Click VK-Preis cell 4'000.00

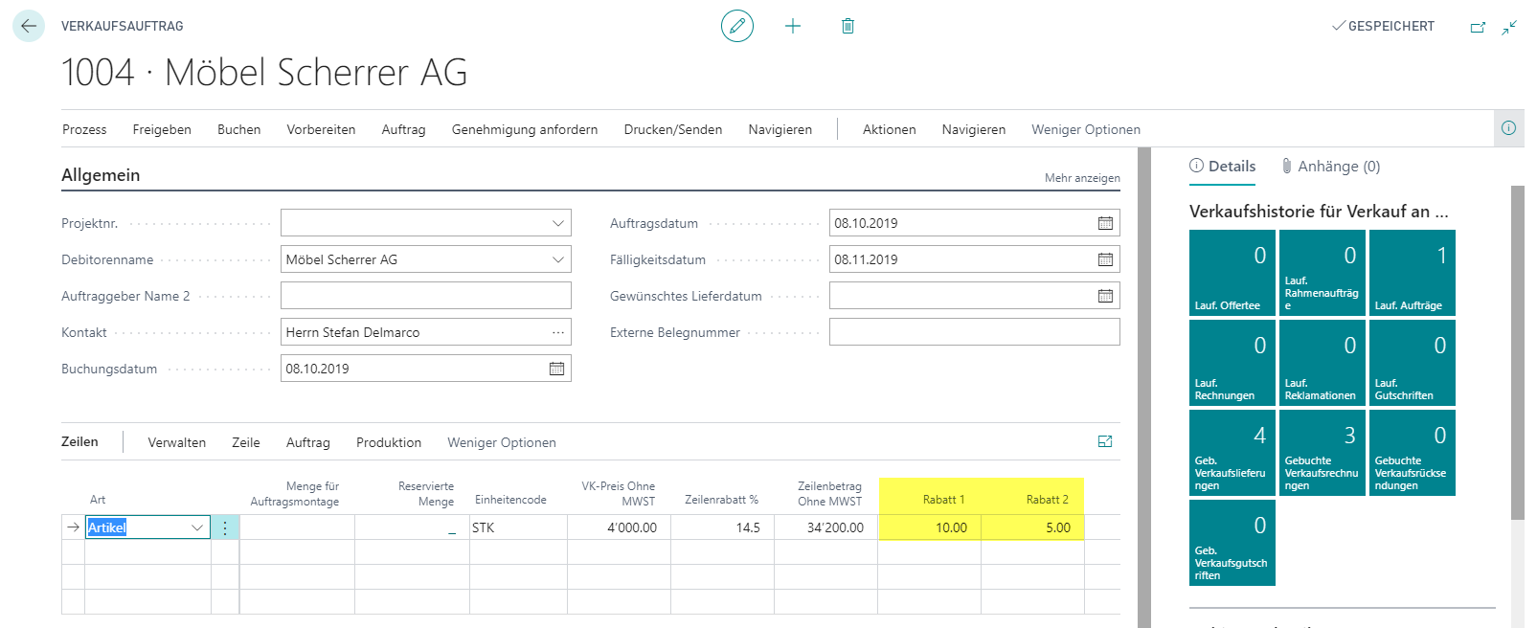click(x=619, y=527)
